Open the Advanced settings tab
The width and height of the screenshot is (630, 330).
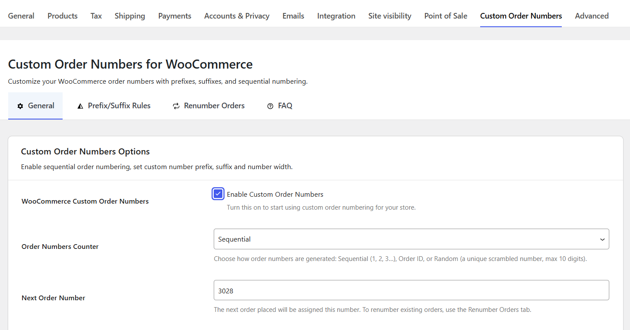coord(592,16)
